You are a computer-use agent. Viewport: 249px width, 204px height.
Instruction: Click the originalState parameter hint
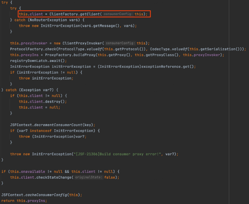tap(89, 177)
